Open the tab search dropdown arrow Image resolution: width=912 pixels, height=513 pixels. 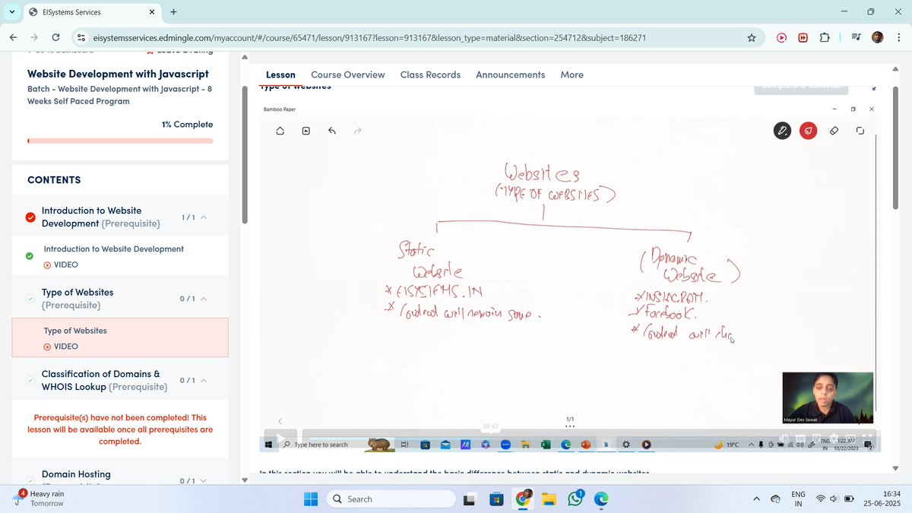[12, 12]
